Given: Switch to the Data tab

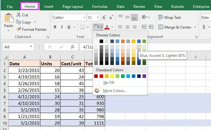Looking at the screenshot, I should pos(120,7).
